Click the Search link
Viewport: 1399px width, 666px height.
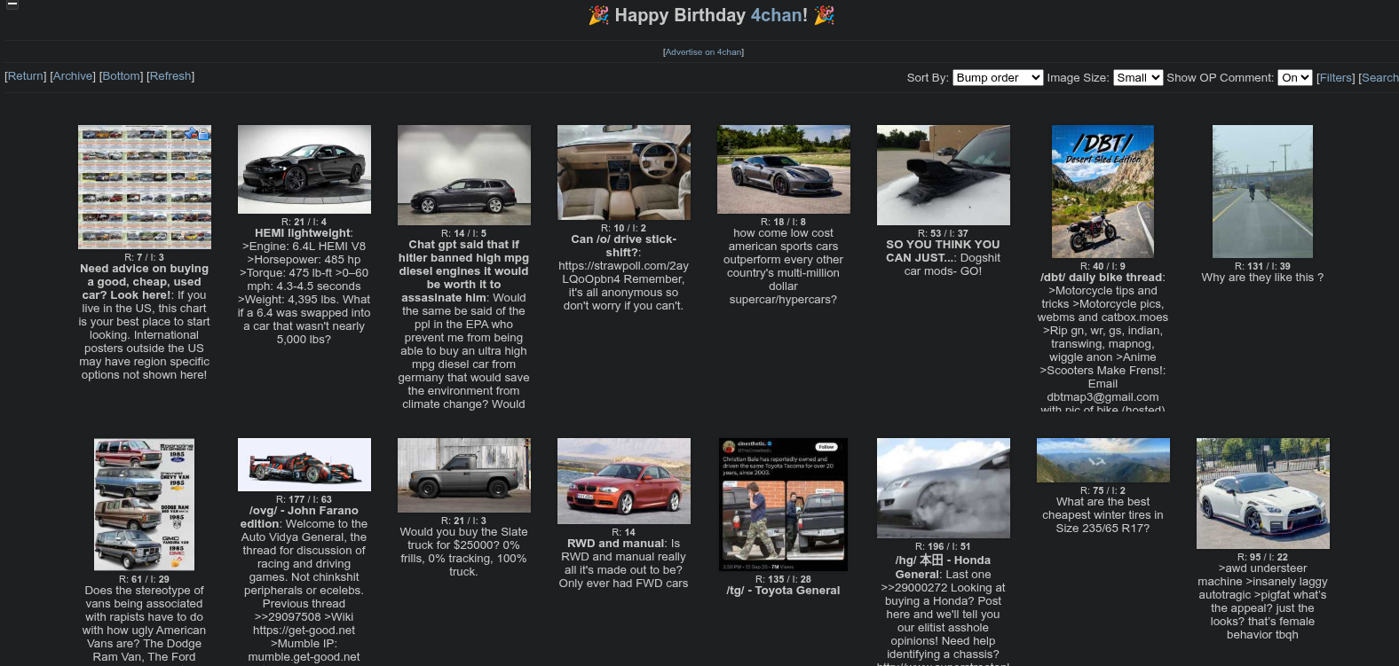tap(1379, 78)
